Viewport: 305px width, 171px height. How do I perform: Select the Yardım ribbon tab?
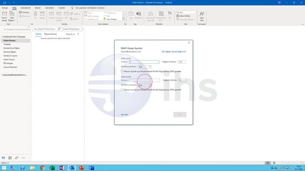(61, 8)
